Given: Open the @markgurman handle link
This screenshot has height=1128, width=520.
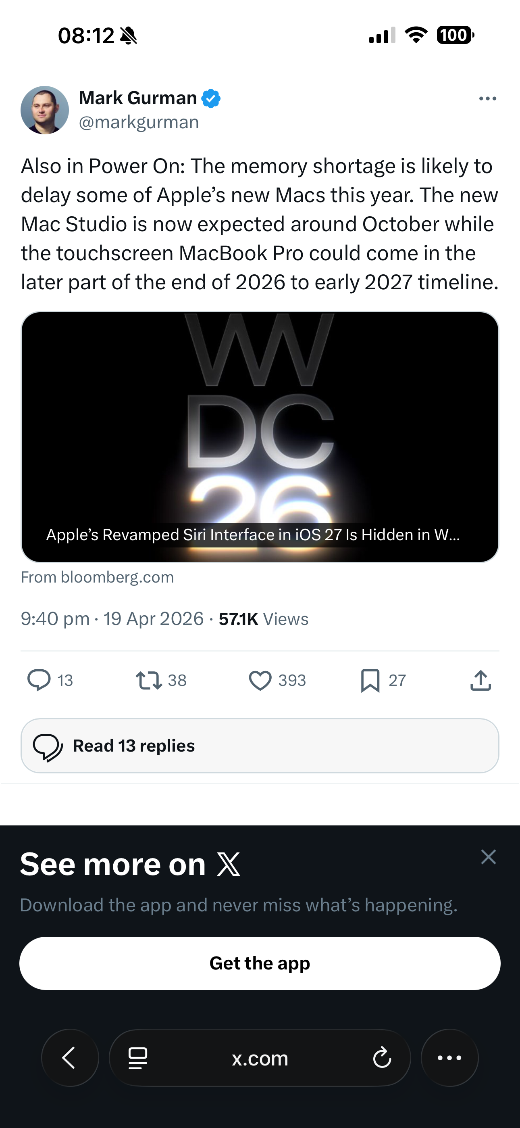Looking at the screenshot, I should [139, 122].
